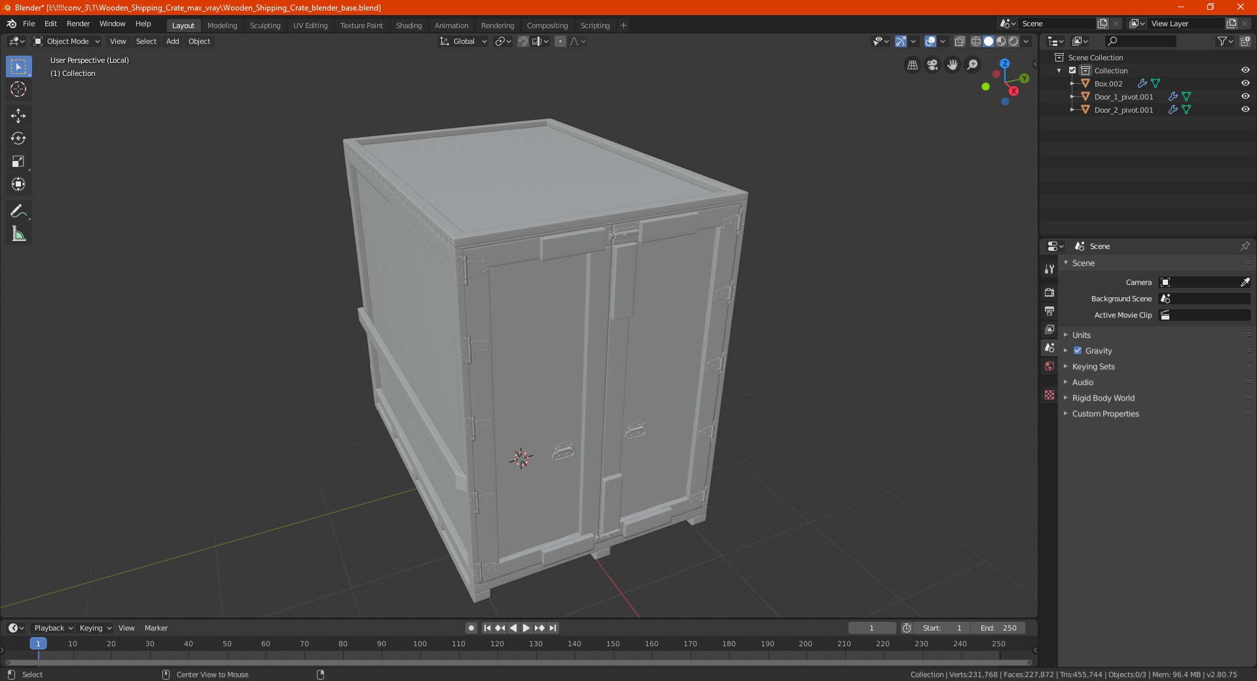Switch to the UV Editing workspace tab
1257x681 pixels.
point(310,26)
